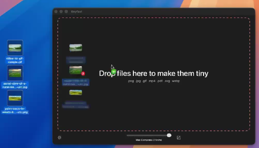Screen dimensions: 259x148
Task: Click the badge icon at bottom-left of tinyfast
Action: [60, 137]
